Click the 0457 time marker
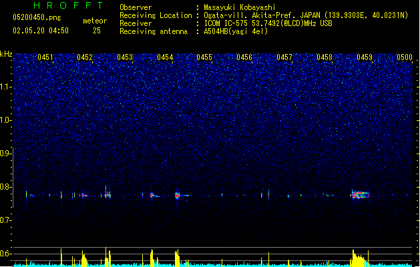Viewport: 420px width, 267px height. point(284,57)
